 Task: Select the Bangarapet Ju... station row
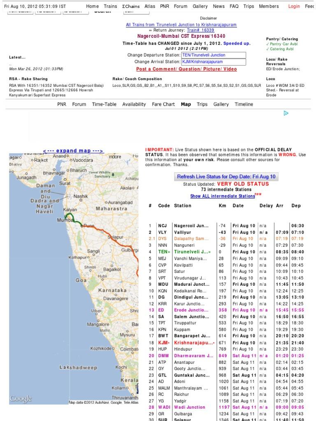point(226,336)
